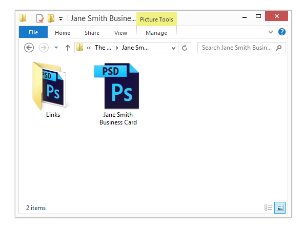Click the Picture Tools contextual tab header
Viewport: 303px width, 231px height.
tap(156, 19)
